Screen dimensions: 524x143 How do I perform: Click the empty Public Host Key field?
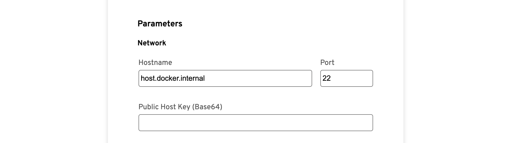pos(255,123)
